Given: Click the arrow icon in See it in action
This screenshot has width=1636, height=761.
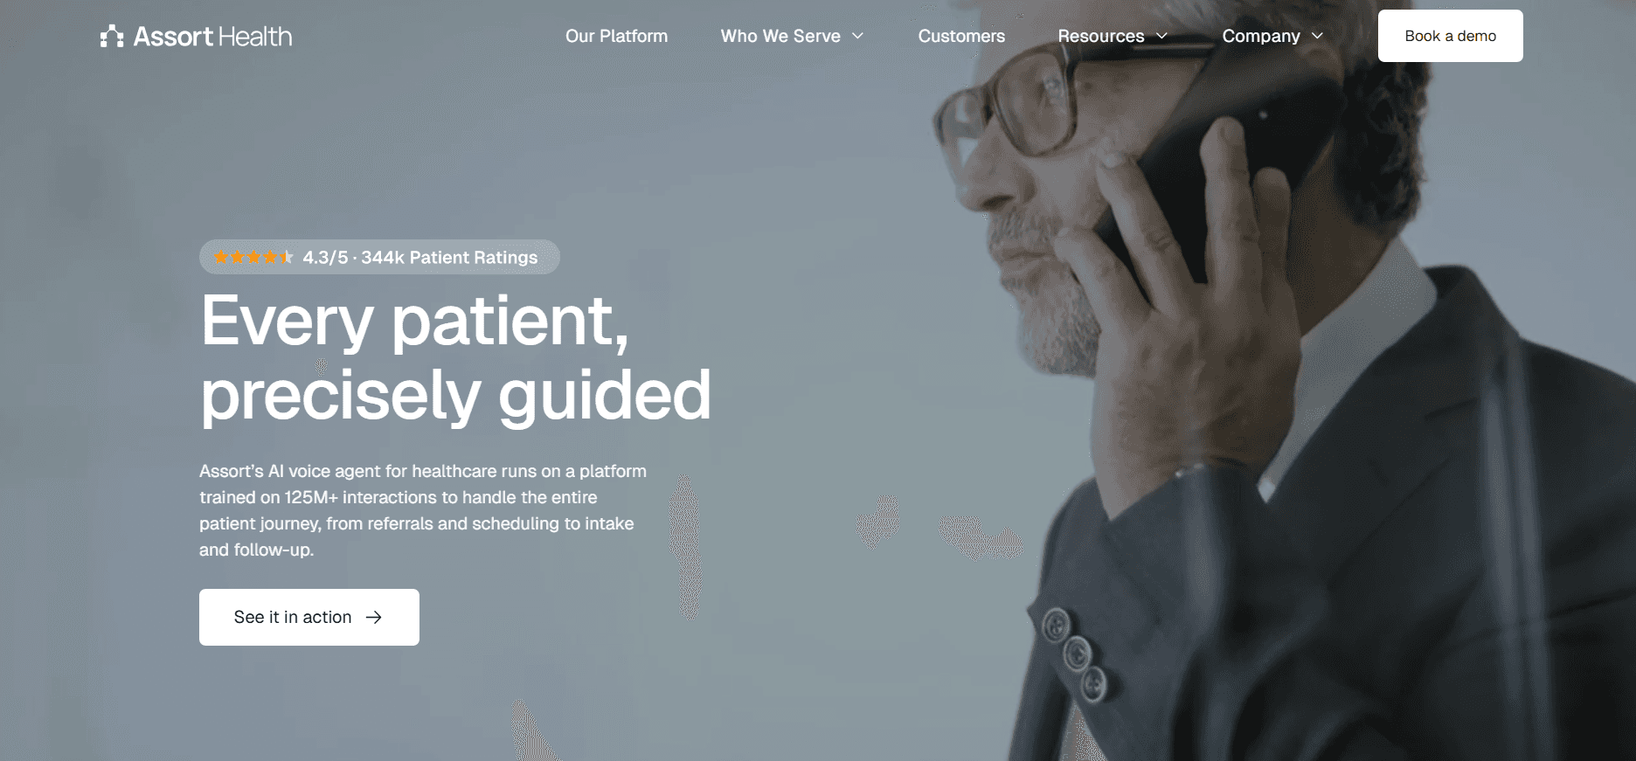Looking at the screenshot, I should (374, 617).
